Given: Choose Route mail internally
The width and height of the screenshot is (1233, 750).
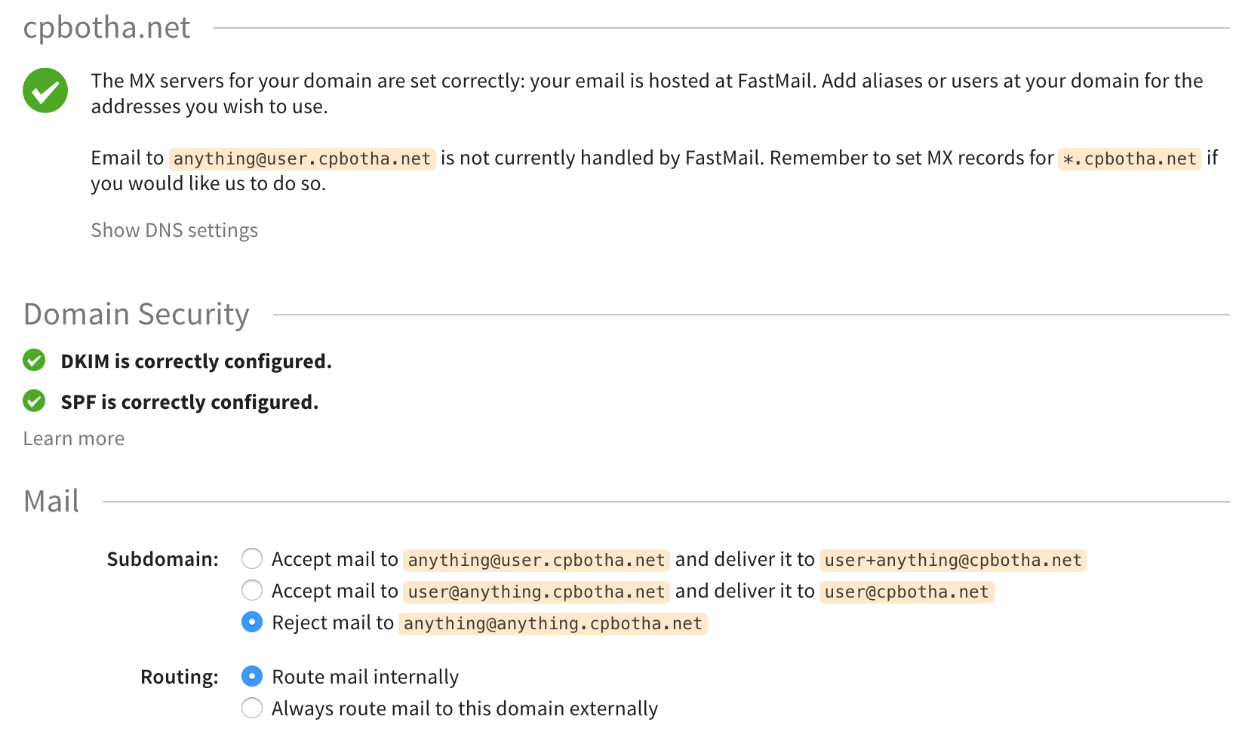Looking at the screenshot, I should click(252, 676).
